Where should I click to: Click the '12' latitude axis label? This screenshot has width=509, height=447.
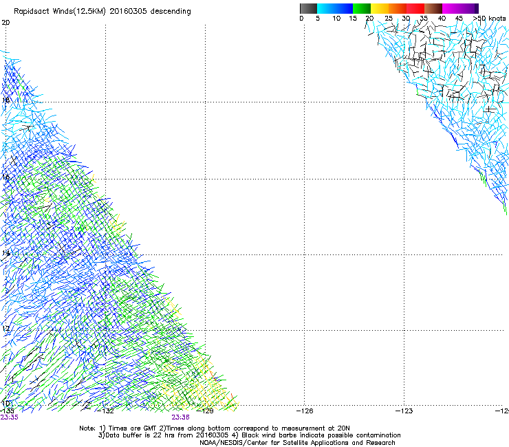pyautogui.click(x=6, y=329)
